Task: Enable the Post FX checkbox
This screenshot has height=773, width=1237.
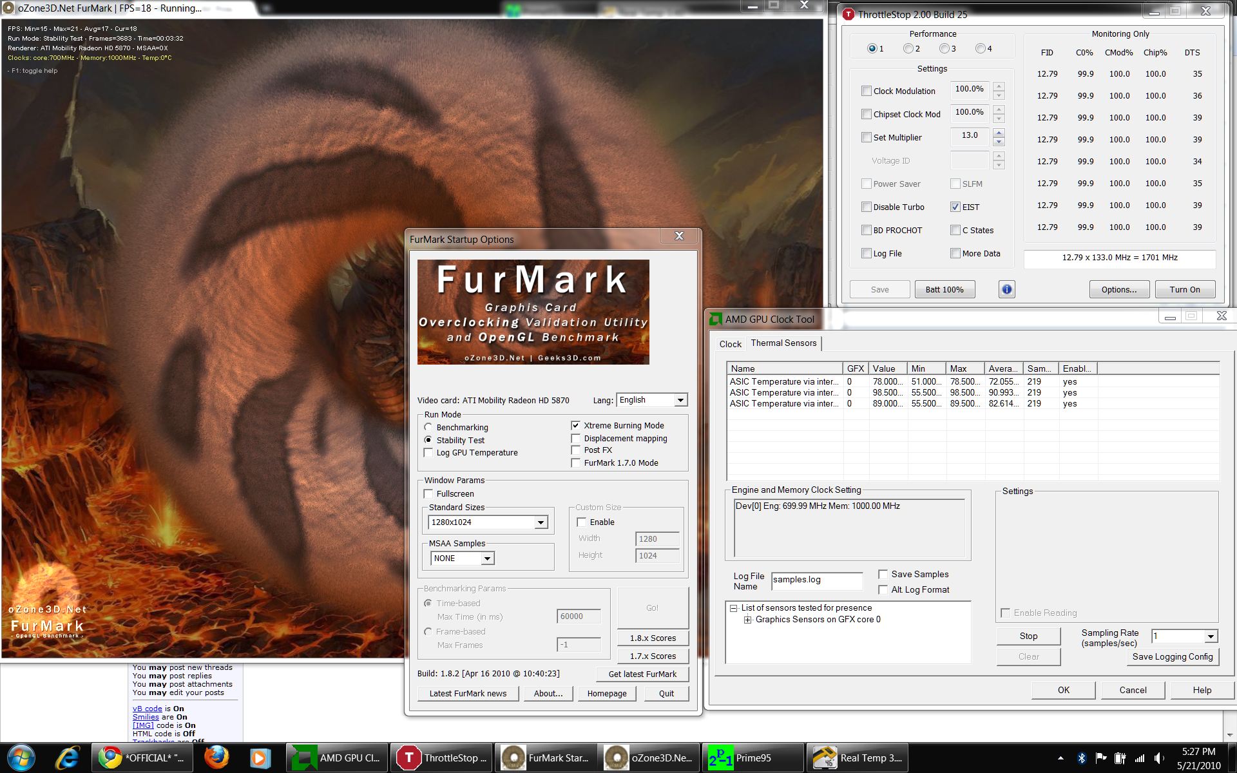Action: [576, 450]
